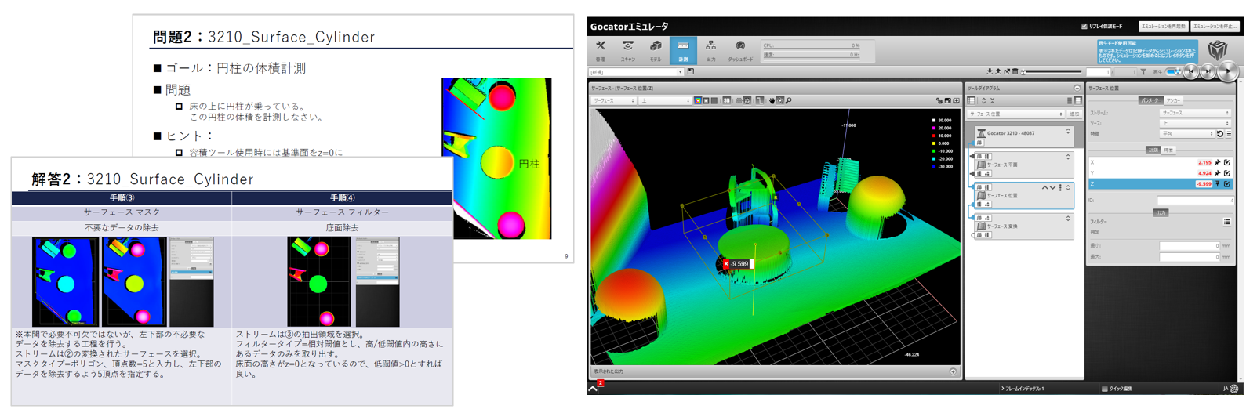Click the rotate view tool icon
Screen dimensions: 1257x420
[780, 100]
